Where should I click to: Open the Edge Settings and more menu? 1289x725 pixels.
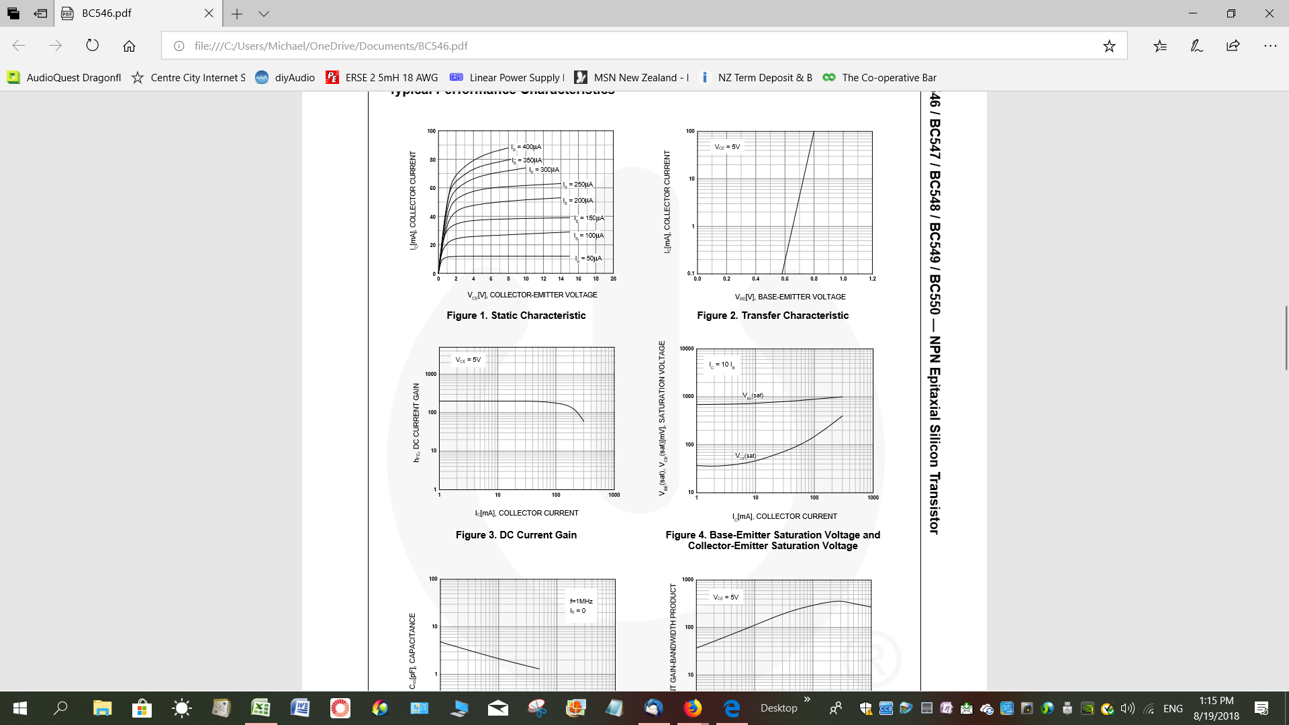tap(1270, 46)
